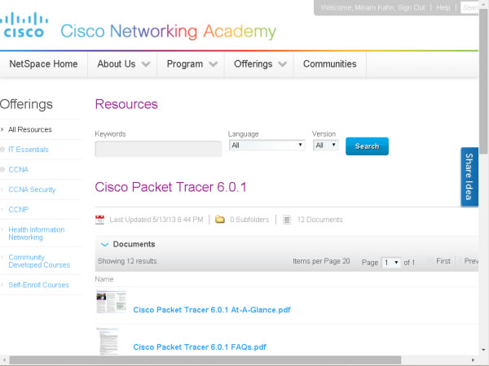The image size is (489, 366).
Task: Click the subfolders folder icon
Action: (219, 220)
